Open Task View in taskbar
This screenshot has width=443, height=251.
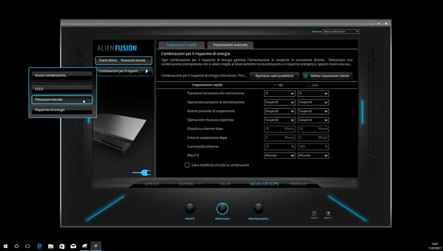(x=27, y=246)
